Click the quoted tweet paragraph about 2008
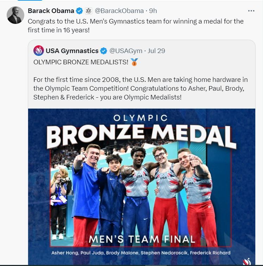Screen dimensions: 263x266 pos(141,89)
